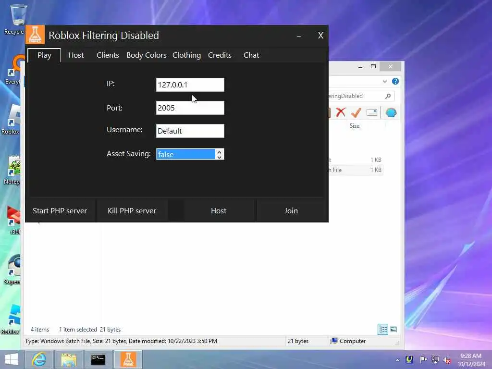Open the Host tab
492x369 pixels.
76,55
